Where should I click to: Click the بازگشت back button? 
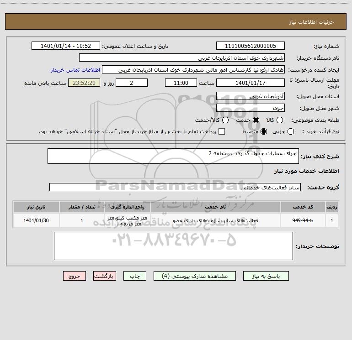(x=105, y=276)
